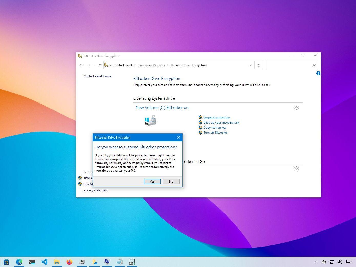Open the Terminal app in the taskbar
This screenshot has width=356, height=267.
tap(32, 262)
